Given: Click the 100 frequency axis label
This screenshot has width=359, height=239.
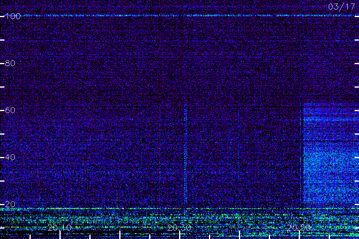Looking at the screenshot, I should 13,16.
